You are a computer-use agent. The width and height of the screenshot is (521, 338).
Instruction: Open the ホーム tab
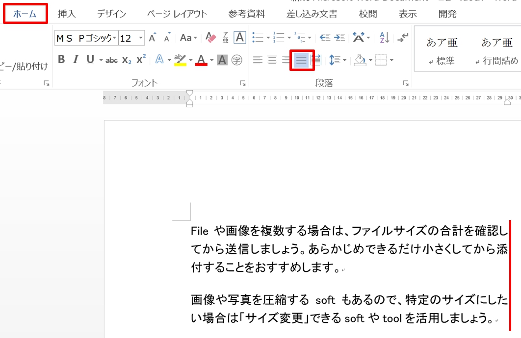25,14
